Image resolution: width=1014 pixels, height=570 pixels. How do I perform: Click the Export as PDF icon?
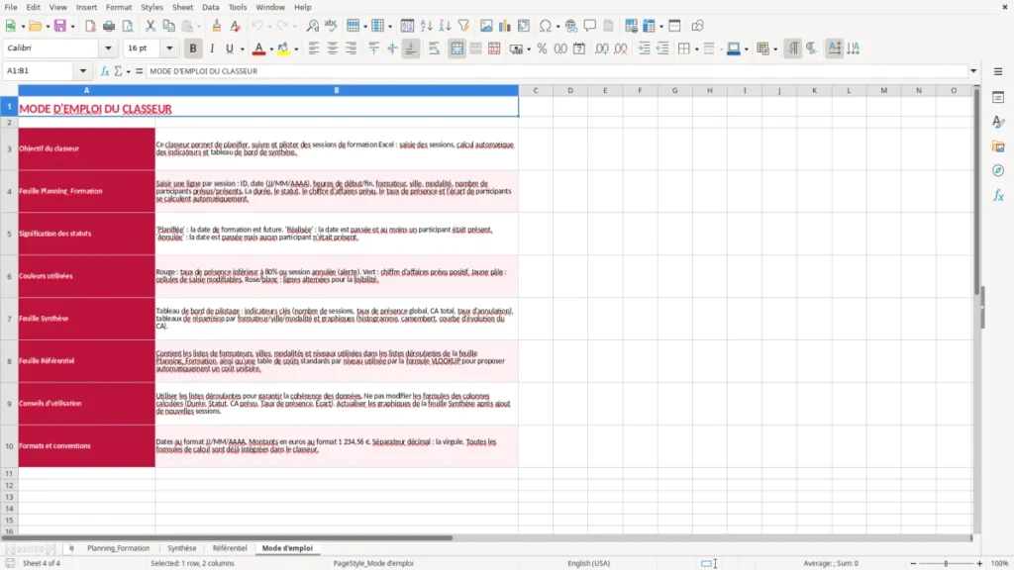click(x=90, y=26)
